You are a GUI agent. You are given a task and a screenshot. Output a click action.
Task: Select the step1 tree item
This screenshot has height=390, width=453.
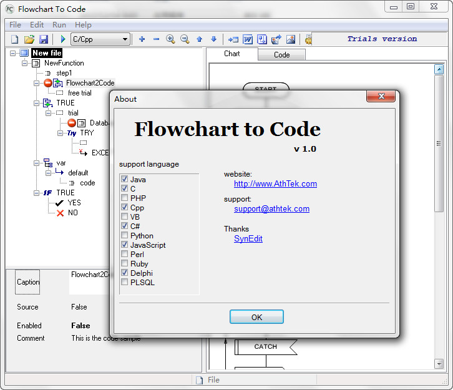pyautogui.click(x=64, y=73)
